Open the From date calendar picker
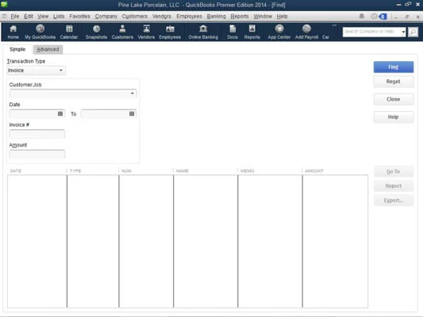Viewport: 423px width, 317px height. [60, 113]
